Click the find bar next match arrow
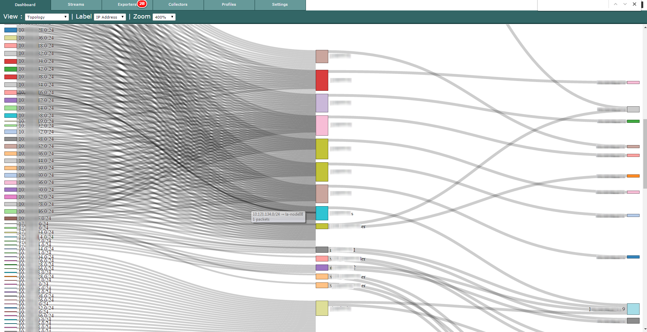 tap(625, 4)
